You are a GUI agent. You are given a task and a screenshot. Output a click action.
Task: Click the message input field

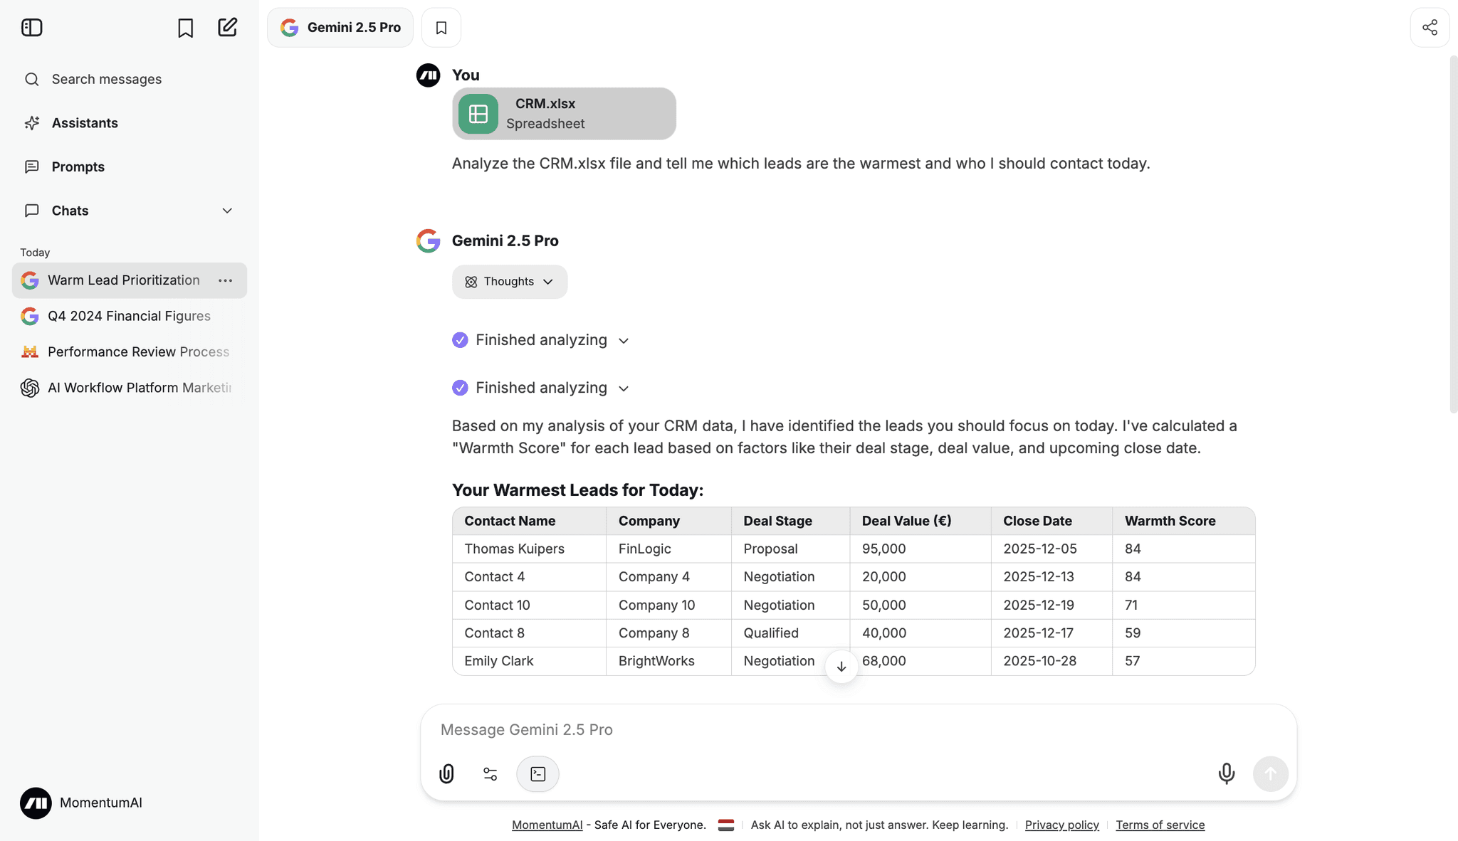click(x=819, y=729)
